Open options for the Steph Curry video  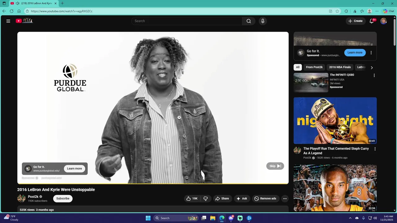375,149
